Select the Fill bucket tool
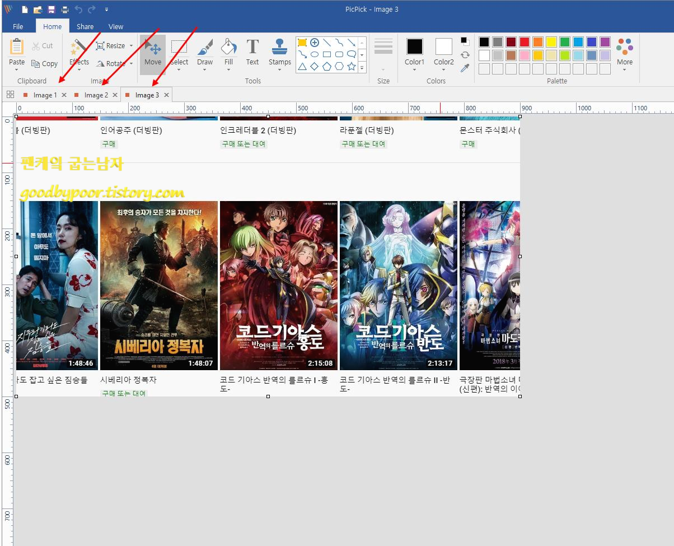The image size is (674, 546). [228, 54]
